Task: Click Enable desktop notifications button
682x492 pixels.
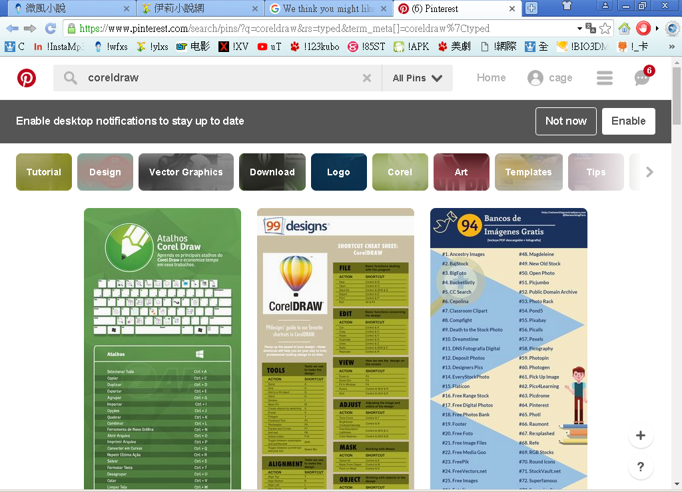Action: pos(629,121)
